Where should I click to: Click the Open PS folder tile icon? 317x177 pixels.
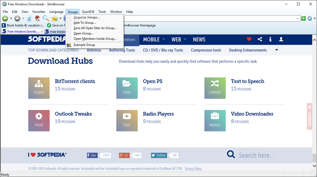pos(127,88)
